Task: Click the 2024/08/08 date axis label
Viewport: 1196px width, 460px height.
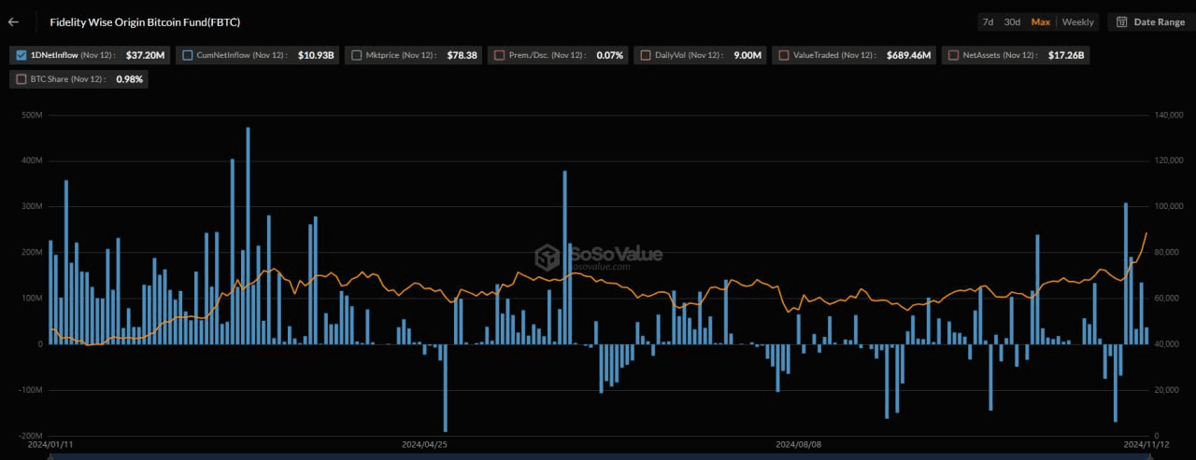Action: tap(801, 445)
